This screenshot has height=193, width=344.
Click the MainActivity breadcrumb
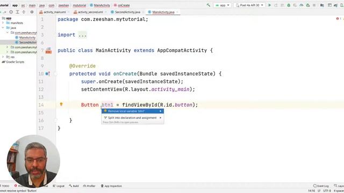click(100, 5)
